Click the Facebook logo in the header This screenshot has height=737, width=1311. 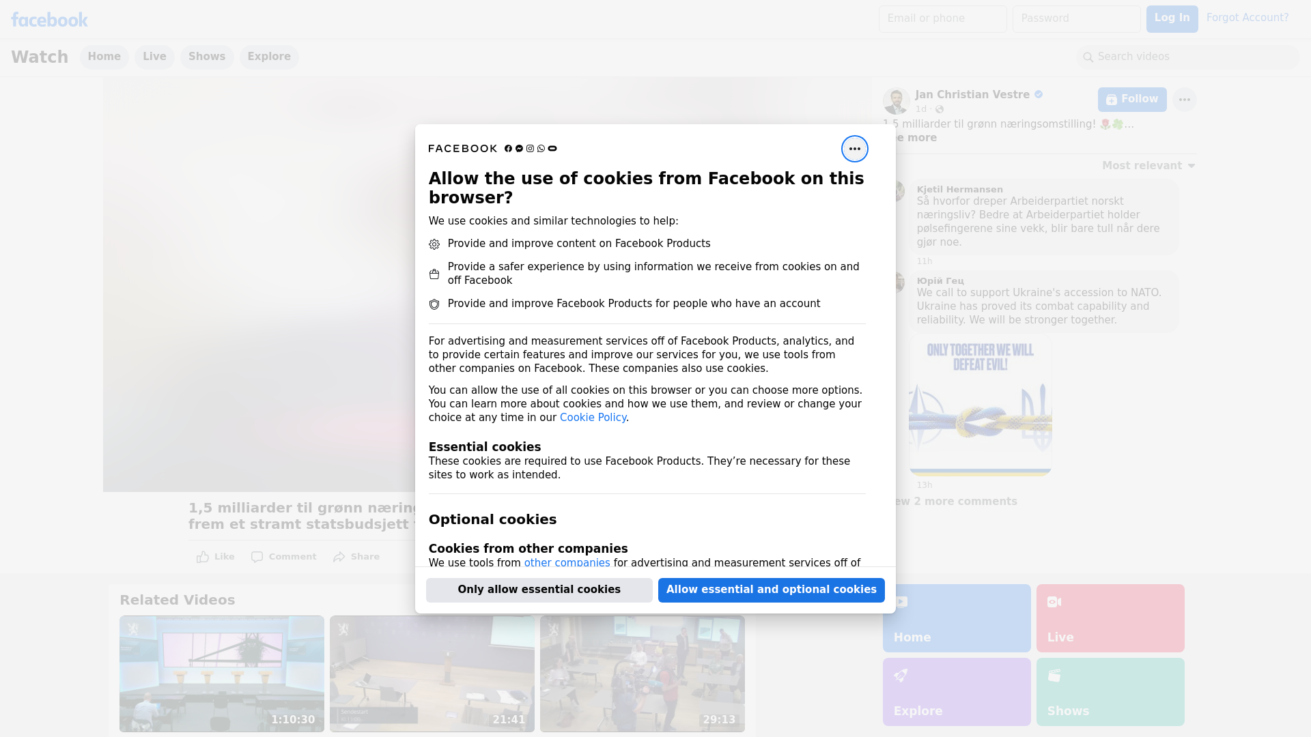tap(49, 20)
